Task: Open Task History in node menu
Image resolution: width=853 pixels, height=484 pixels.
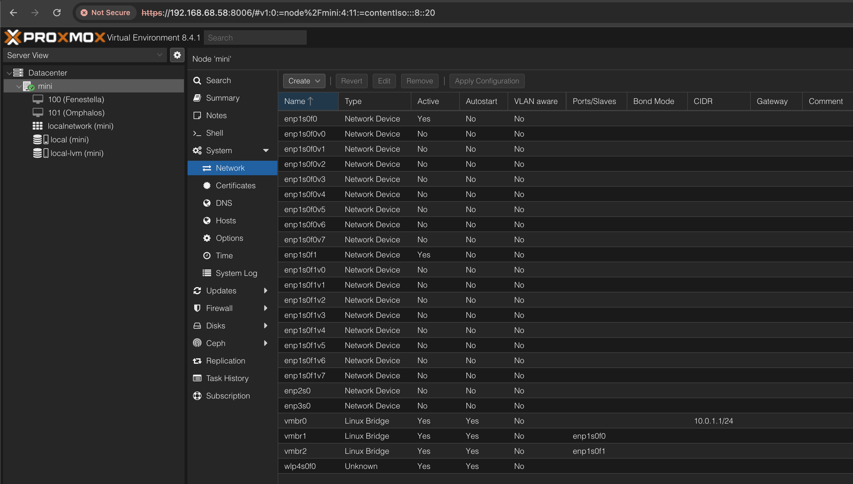Action: click(232, 378)
